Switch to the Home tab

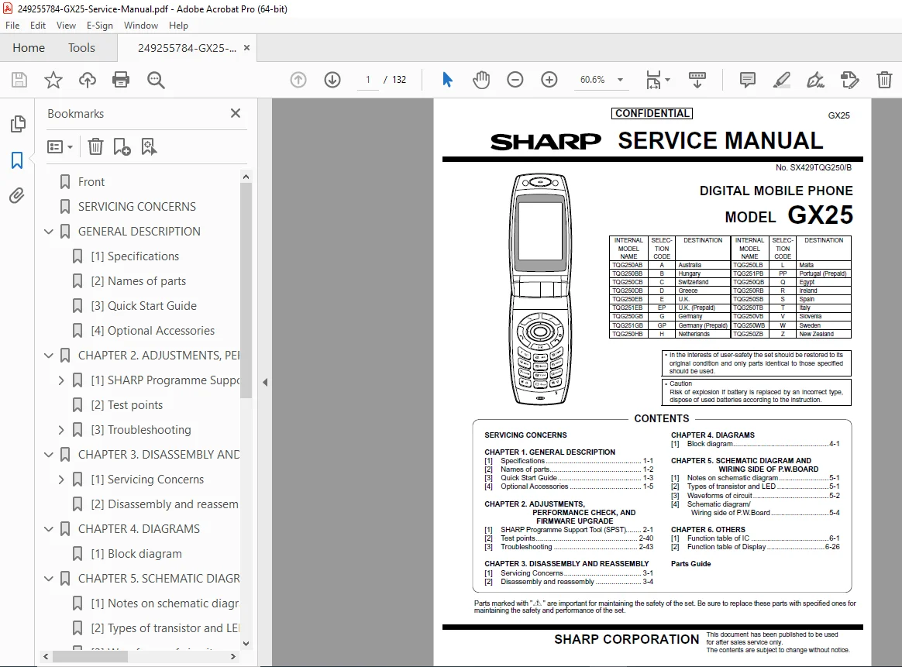29,48
